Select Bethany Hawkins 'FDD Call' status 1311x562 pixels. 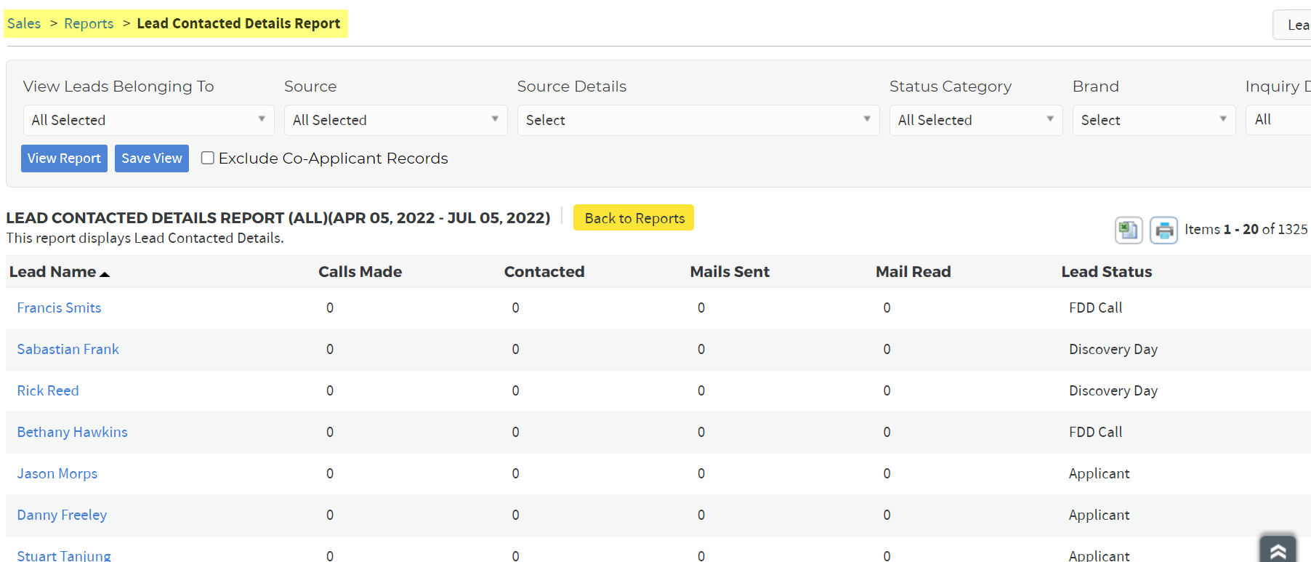pyautogui.click(x=1095, y=432)
